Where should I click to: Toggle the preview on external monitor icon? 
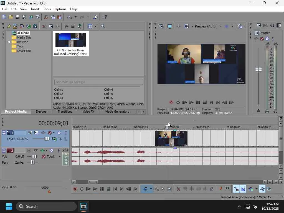click(169, 26)
